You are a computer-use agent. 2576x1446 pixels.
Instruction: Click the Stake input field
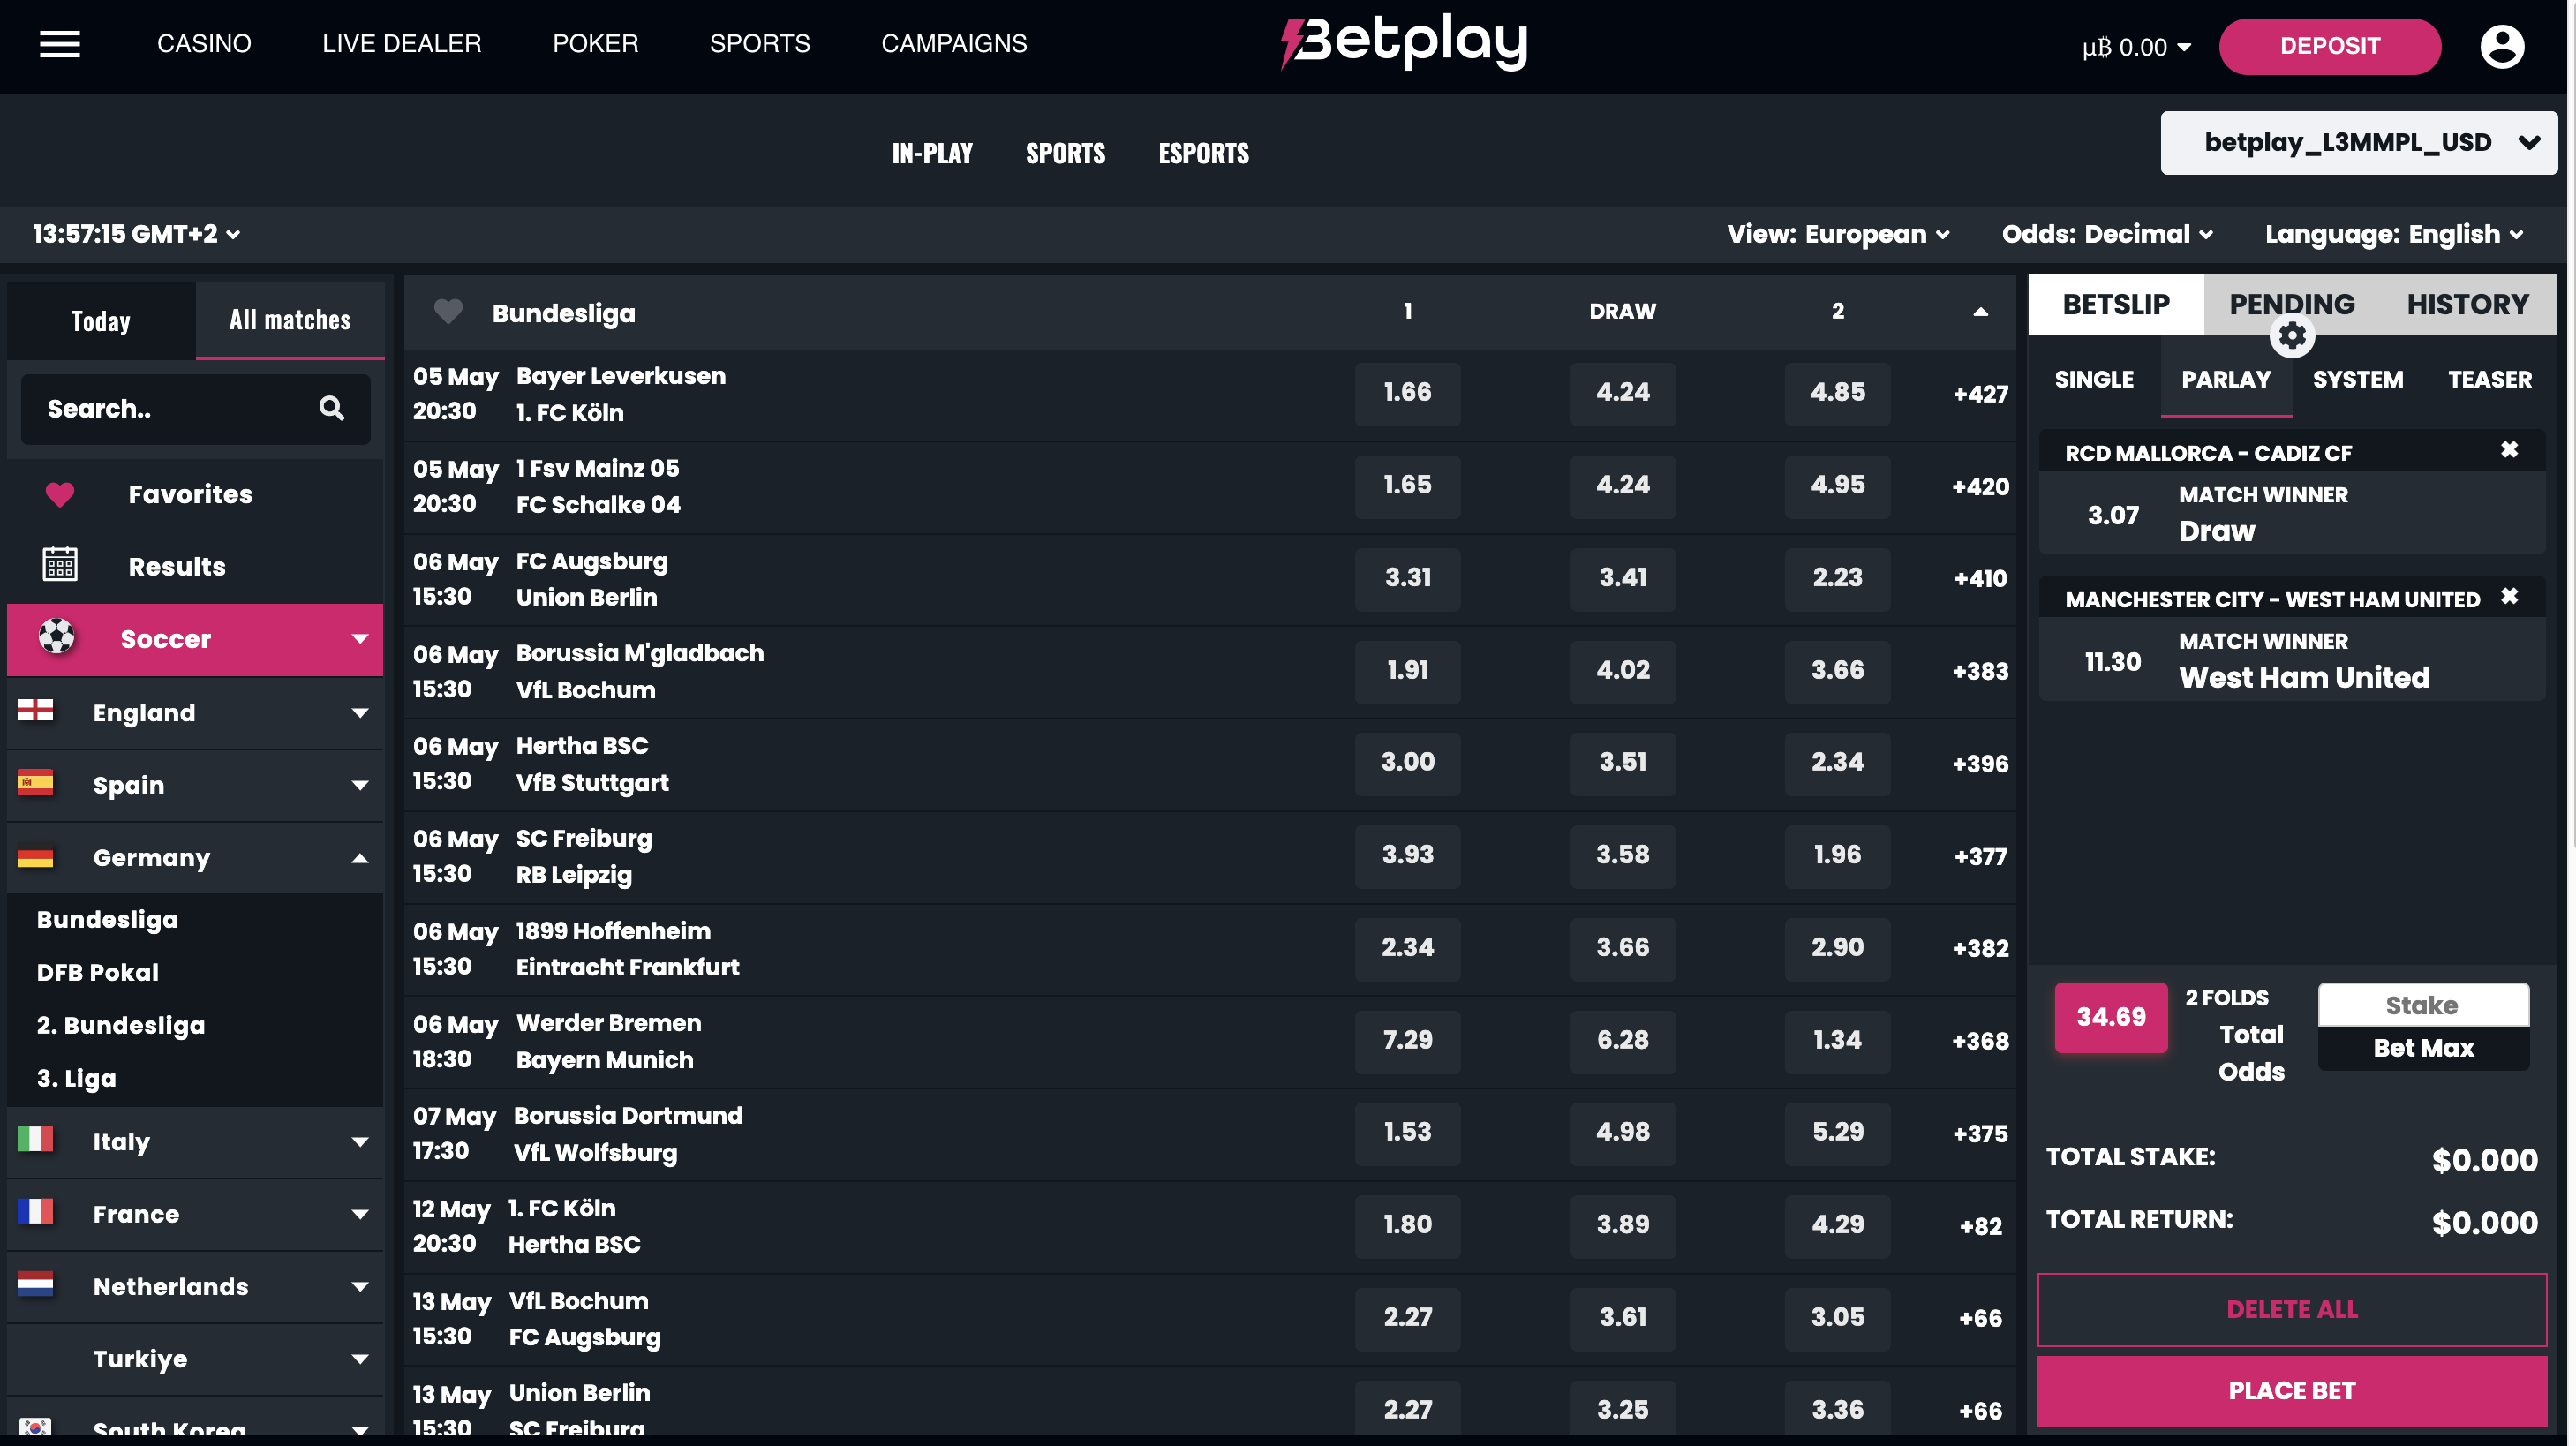point(2423,1005)
